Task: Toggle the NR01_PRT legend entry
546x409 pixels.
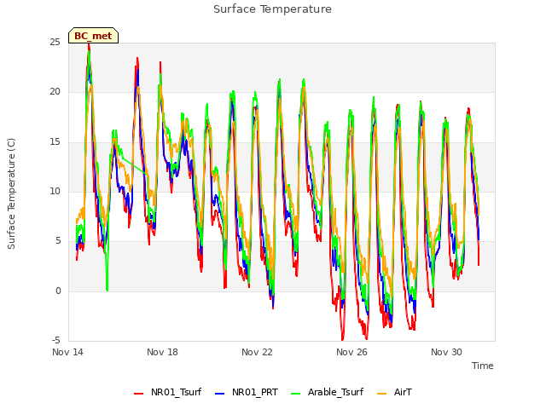Action: [247, 393]
